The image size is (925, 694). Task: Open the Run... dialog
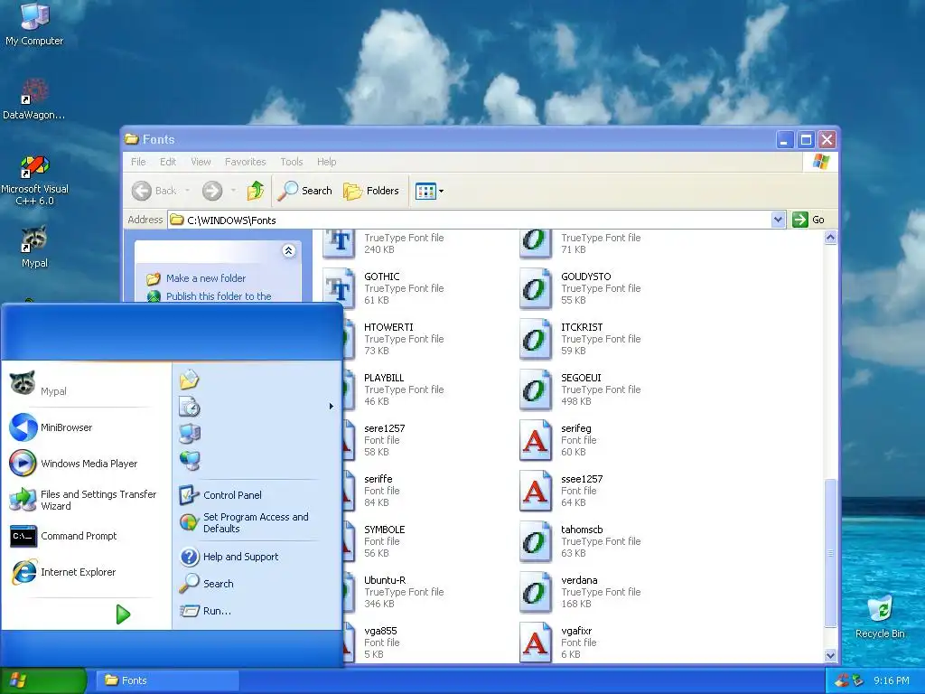coord(256,611)
